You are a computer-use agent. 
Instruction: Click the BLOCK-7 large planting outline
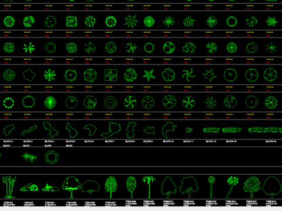[x=111, y=130]
